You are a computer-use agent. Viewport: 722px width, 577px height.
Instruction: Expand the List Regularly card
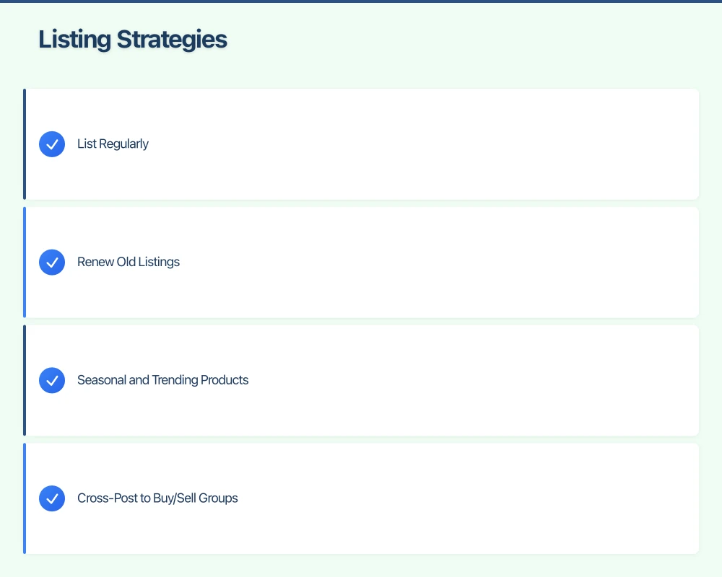click(361, 144)
